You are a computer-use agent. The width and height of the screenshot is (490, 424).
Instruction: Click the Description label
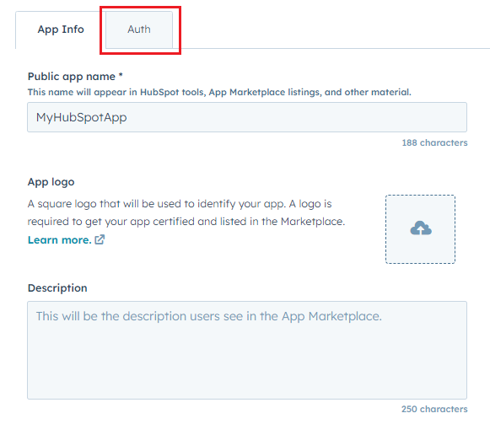pyautogui.click(x=57, y=287)
